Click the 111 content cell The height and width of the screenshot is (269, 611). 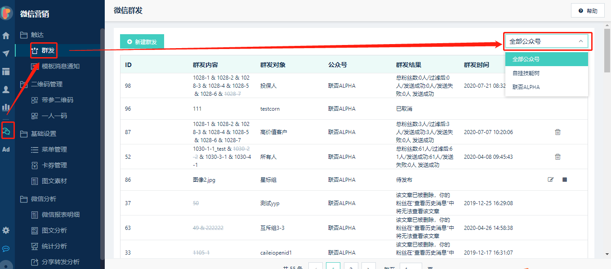pyautogui.click(x=197, y=109)
